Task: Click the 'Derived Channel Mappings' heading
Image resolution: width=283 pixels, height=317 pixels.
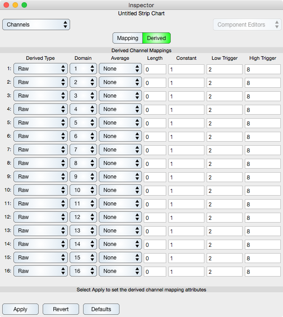Action: coord(141,50)
